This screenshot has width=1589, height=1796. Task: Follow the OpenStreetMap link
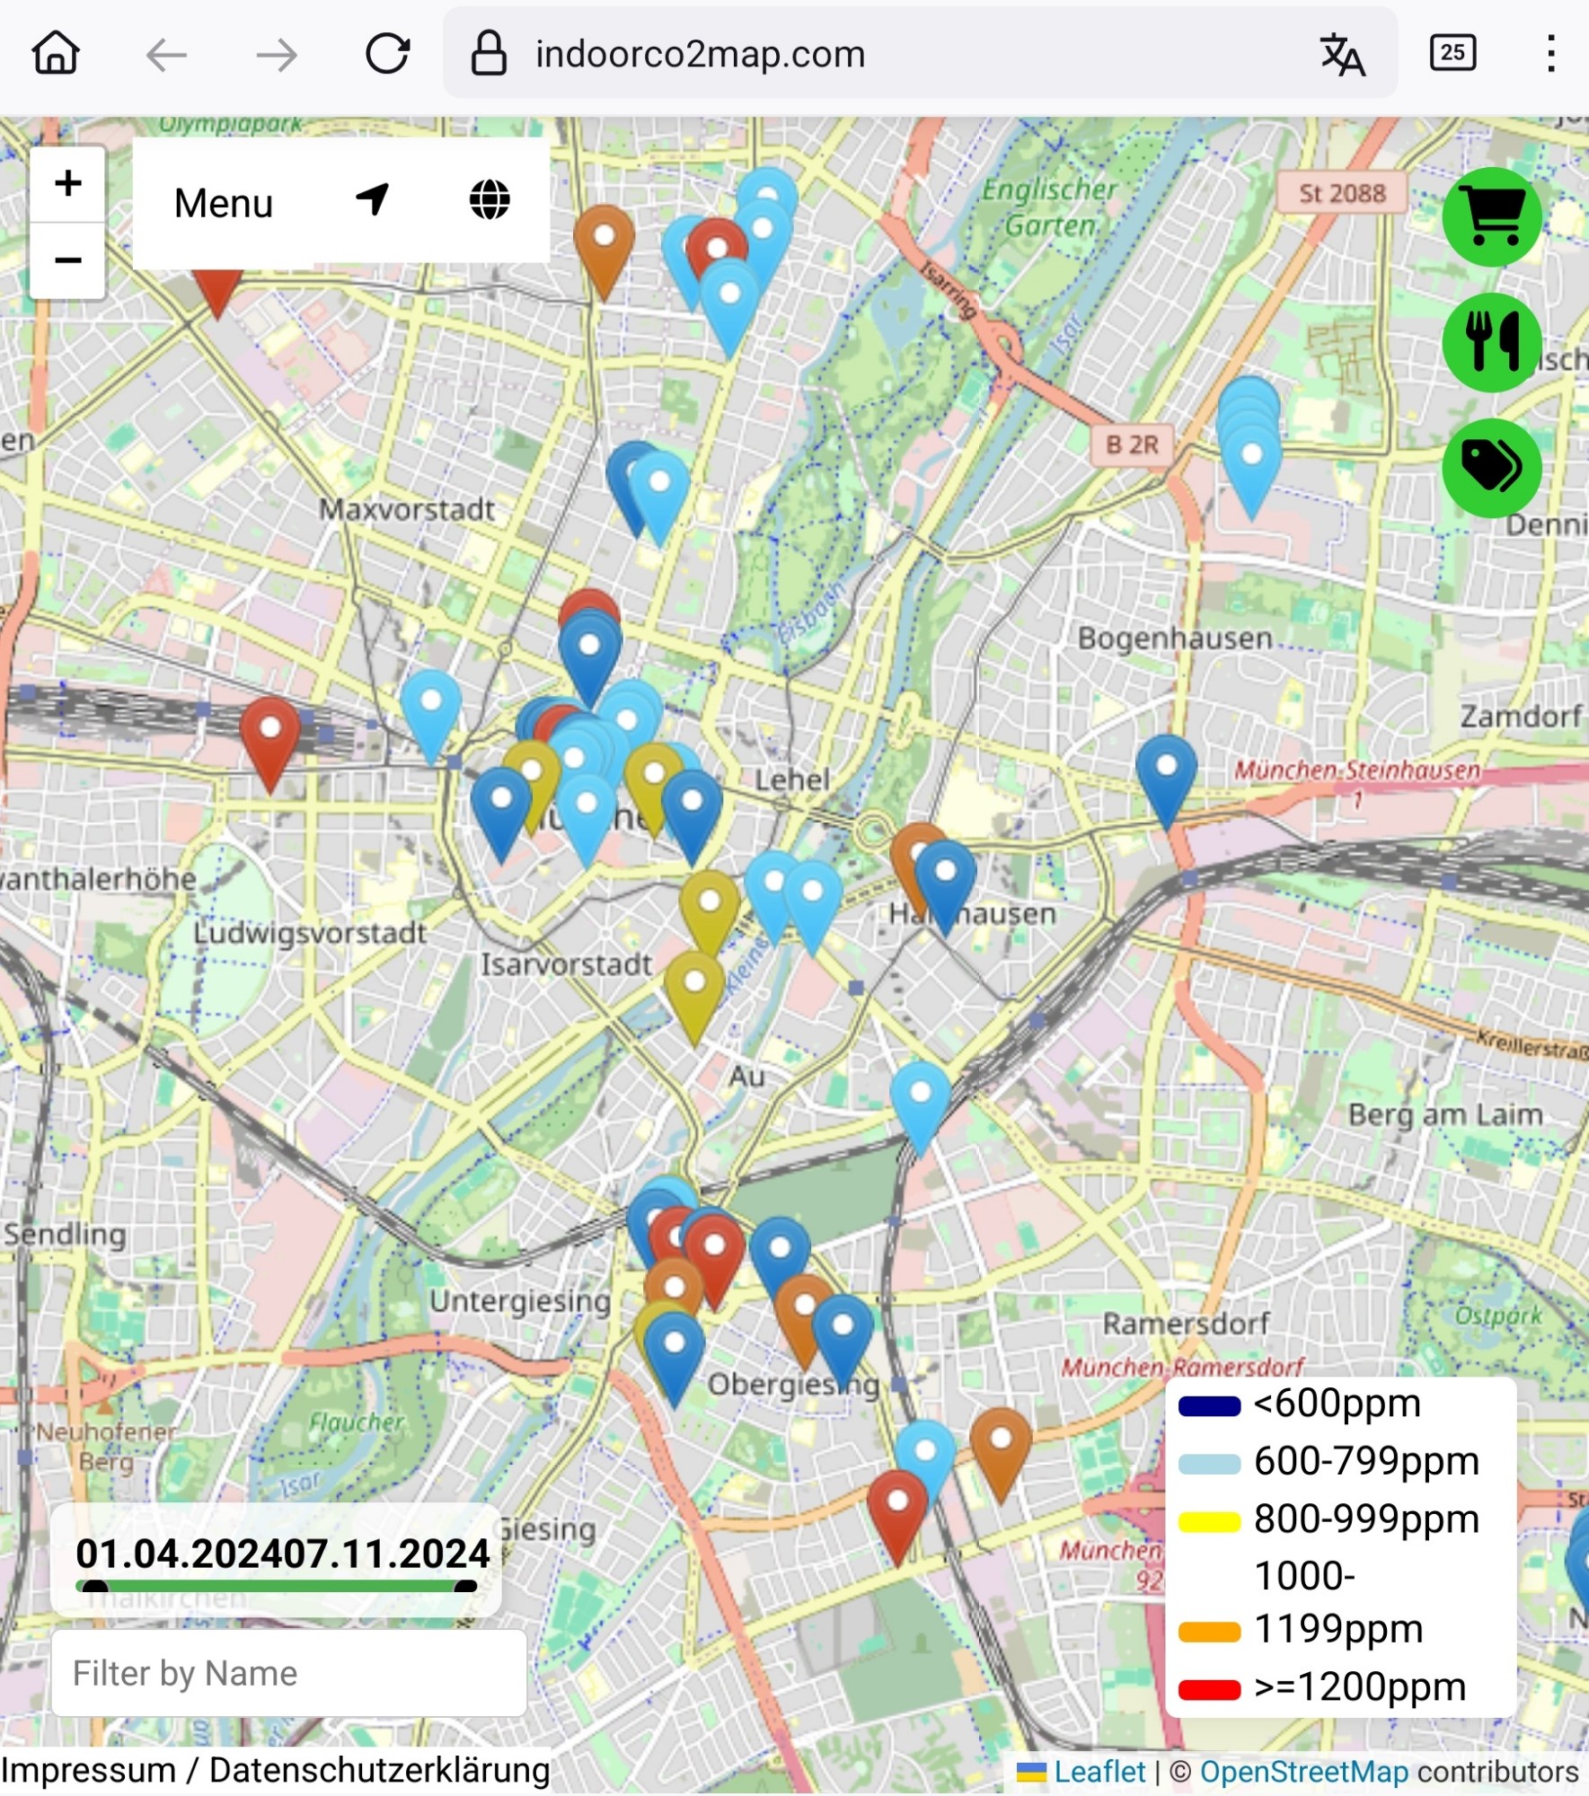coord(1304,1772)
